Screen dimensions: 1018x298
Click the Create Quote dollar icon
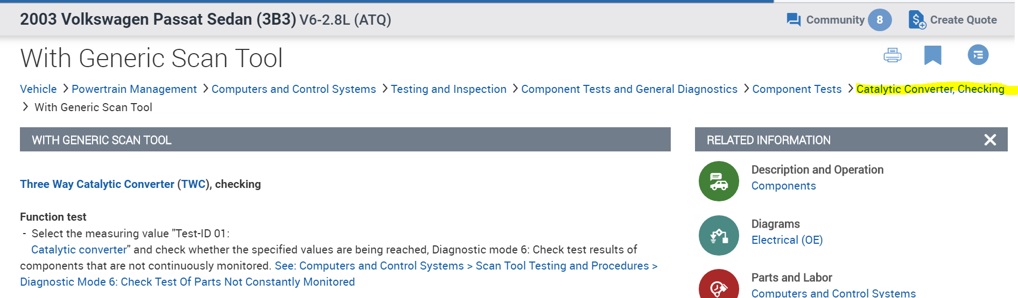click(917, 20)
